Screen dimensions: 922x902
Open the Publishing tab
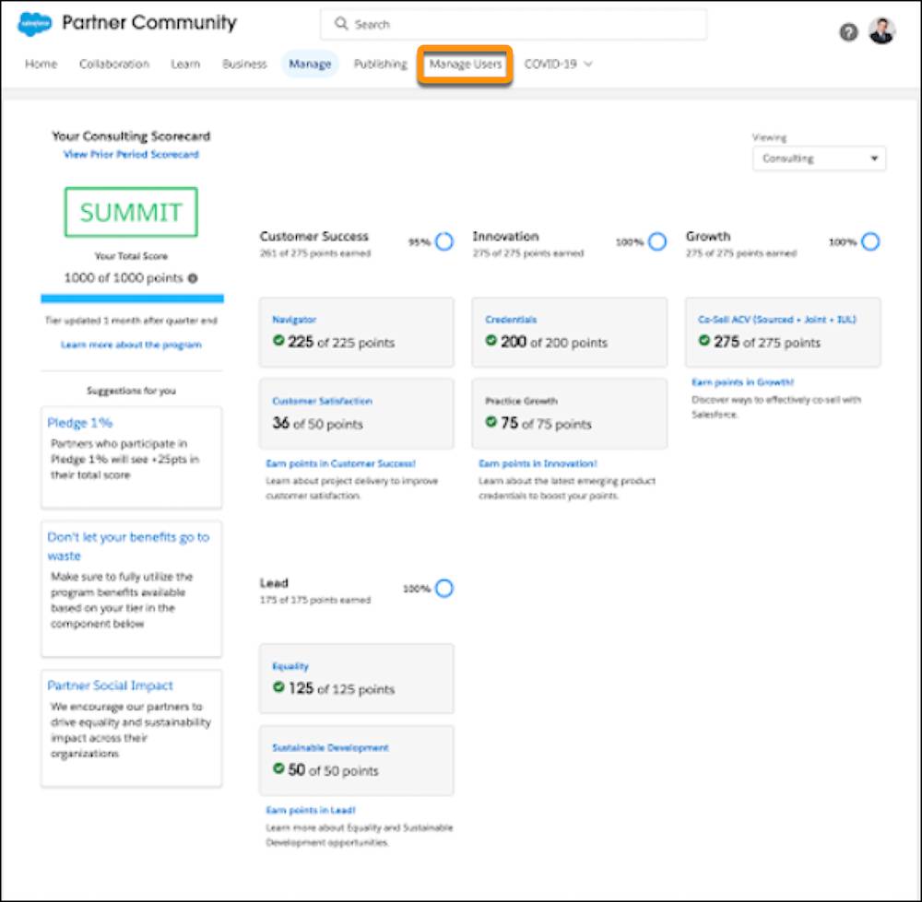[x=381, y=64]
